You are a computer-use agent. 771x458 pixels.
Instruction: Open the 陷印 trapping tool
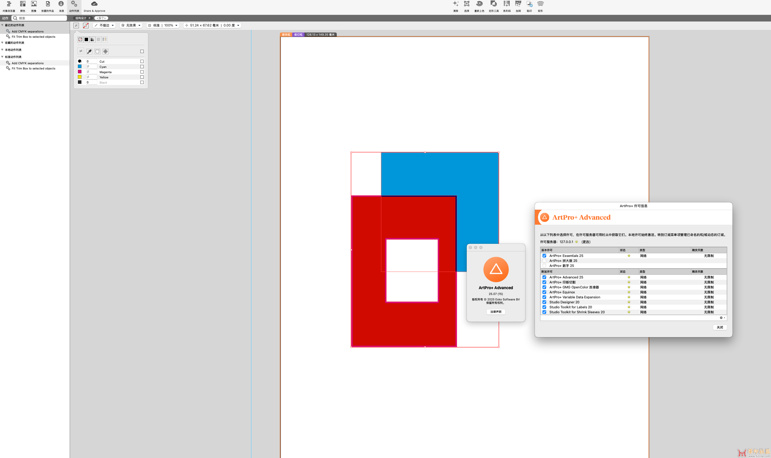click(529, 7)
